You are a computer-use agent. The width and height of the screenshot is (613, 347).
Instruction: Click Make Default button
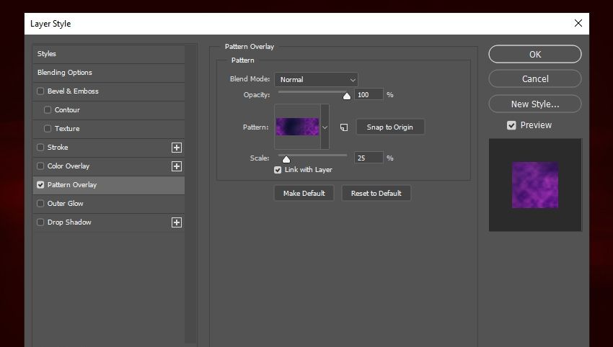(x=304, y=193)
